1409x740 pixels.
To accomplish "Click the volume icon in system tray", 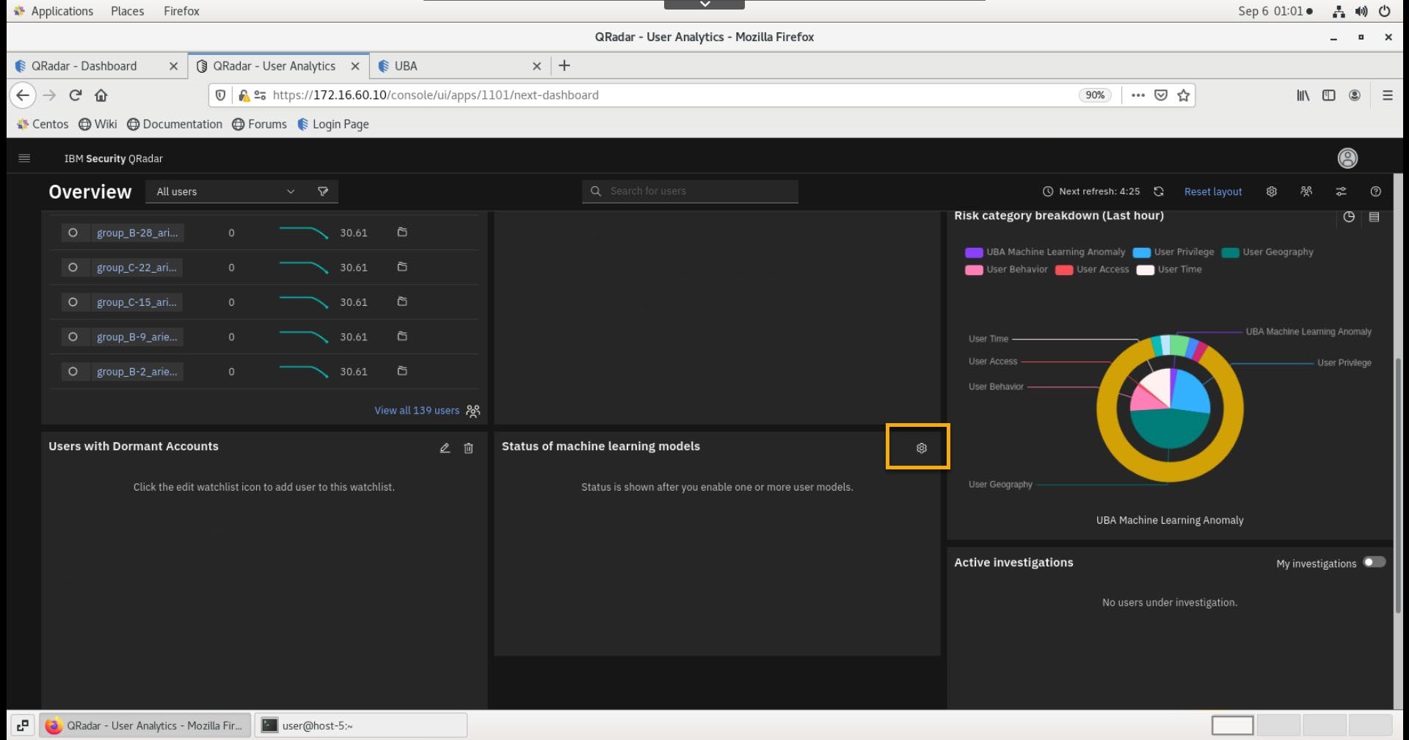I will click(x=1361, y=11).
